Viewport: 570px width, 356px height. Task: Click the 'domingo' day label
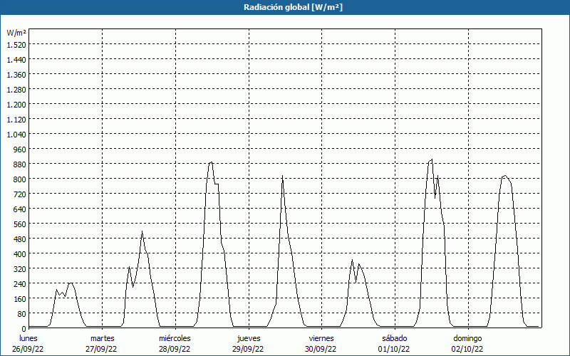pos(467,339)
